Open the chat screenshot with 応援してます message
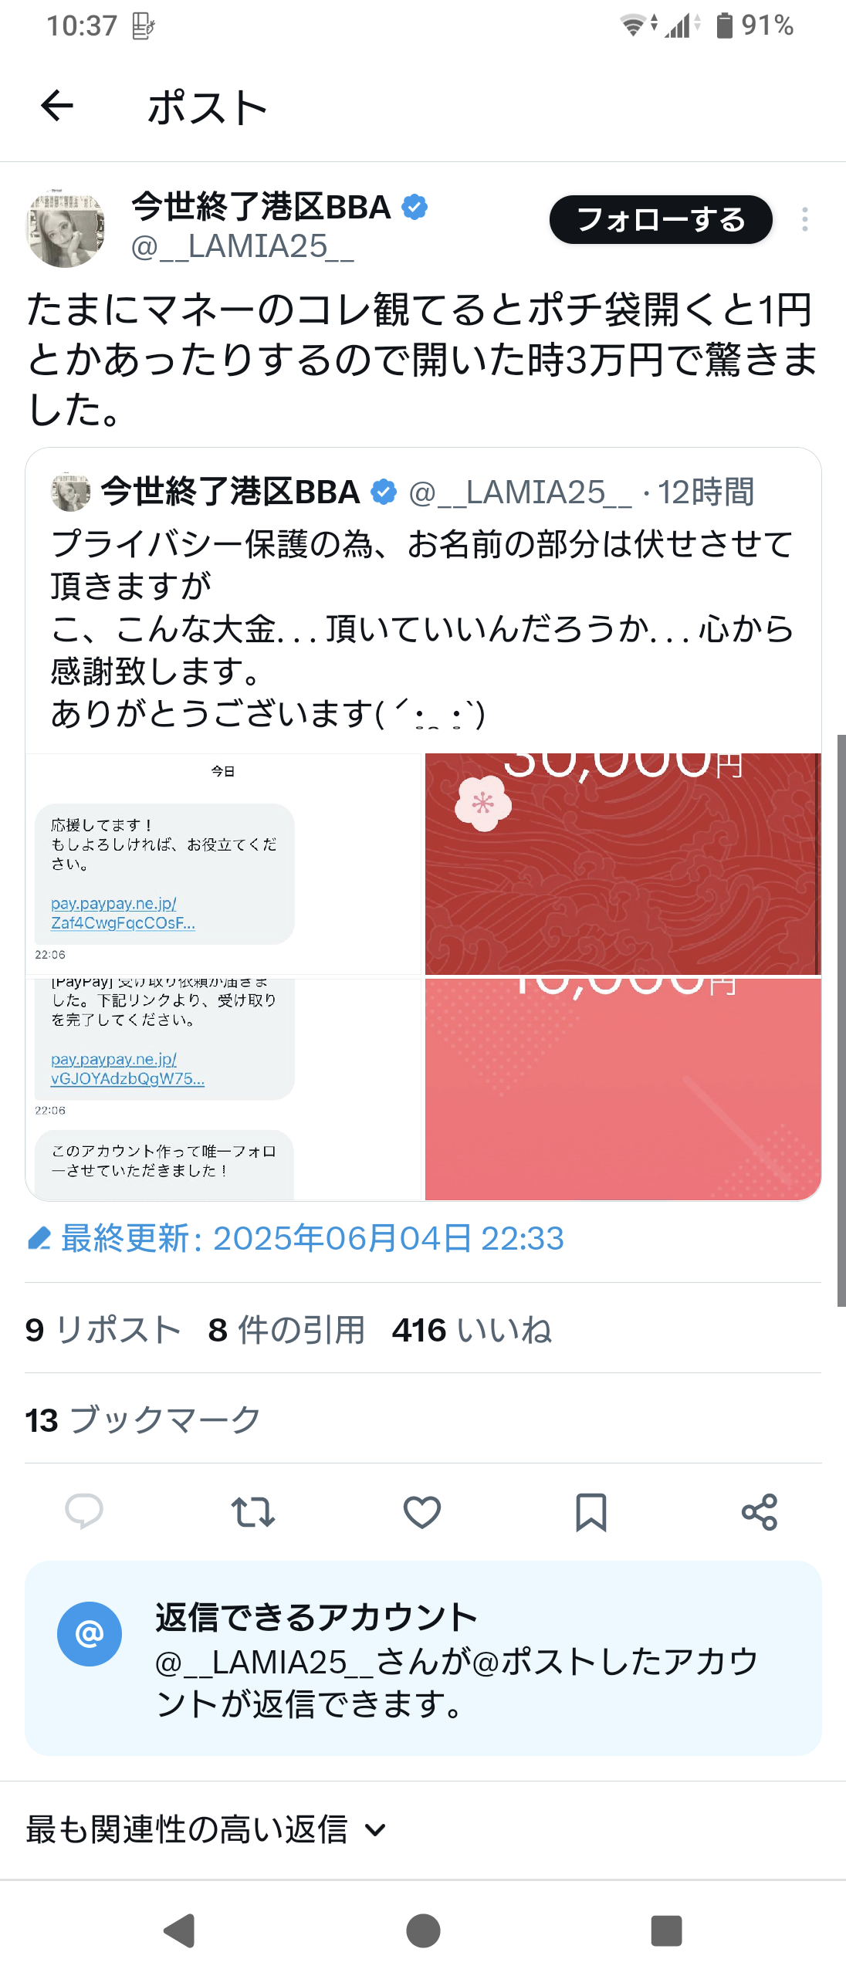Viewport: 846px width, 1976px height. pos(224,864)
